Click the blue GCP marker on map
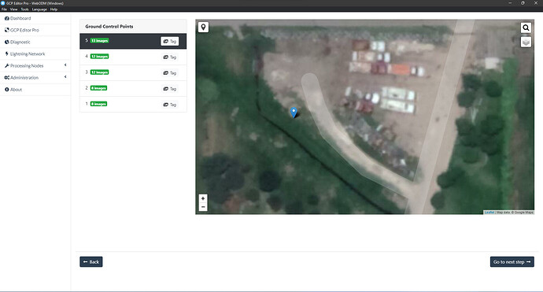543x292 pixels. click(x=294, y=113)
